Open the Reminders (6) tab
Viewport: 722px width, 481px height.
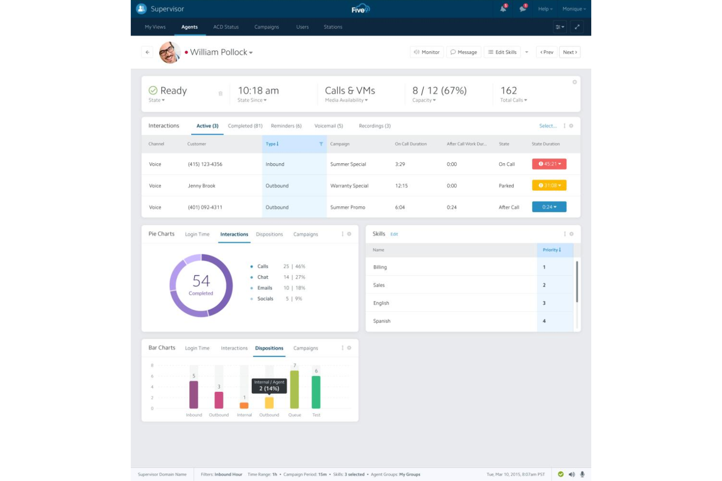(x=286, y=126)
